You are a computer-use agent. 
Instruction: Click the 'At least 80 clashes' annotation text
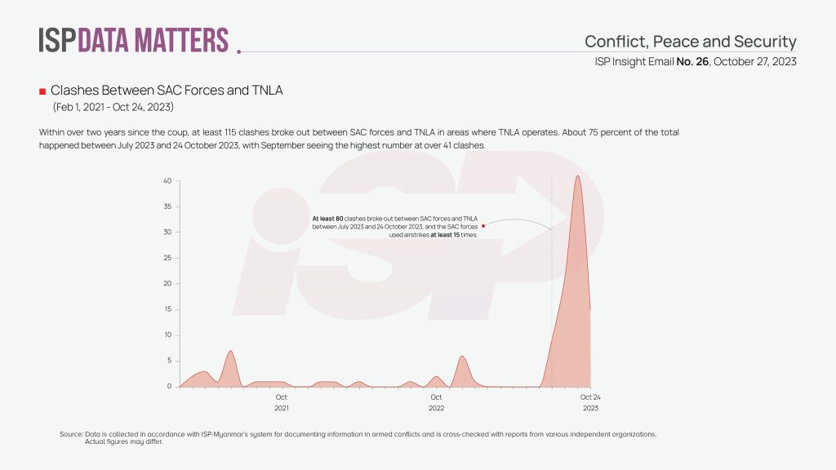(395, 227)
